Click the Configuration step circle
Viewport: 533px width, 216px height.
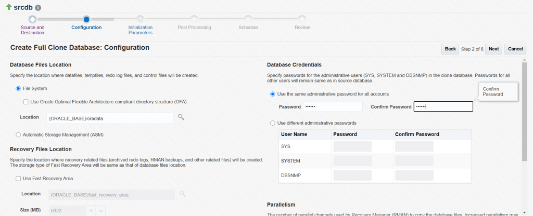(86, 19)
